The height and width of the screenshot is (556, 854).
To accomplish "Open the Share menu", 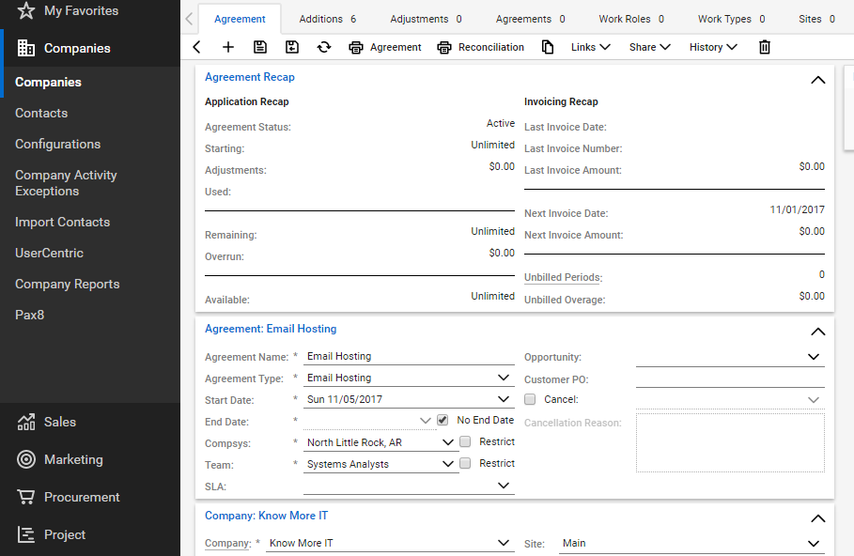I will [650, 47].
